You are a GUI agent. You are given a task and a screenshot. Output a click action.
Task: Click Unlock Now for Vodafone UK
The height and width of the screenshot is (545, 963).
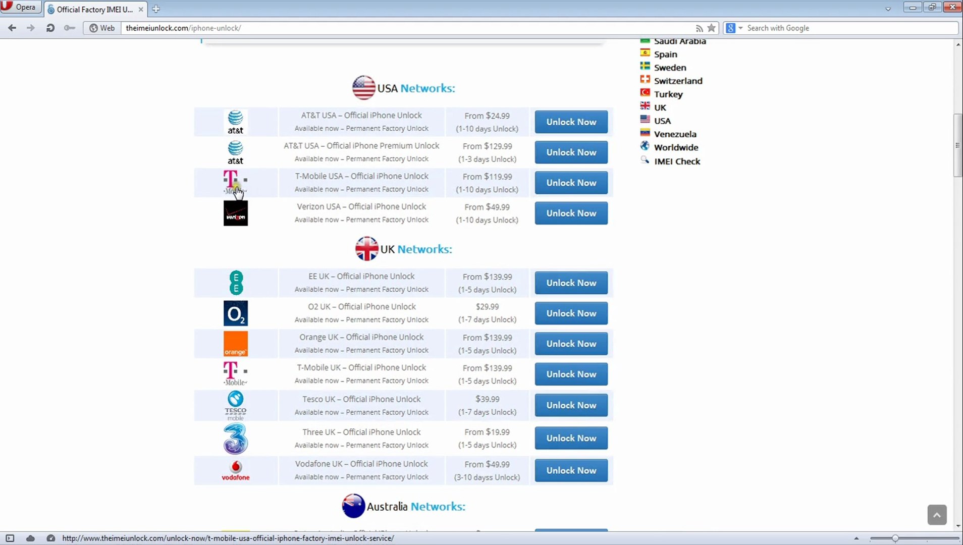click(x=571, y=470)
